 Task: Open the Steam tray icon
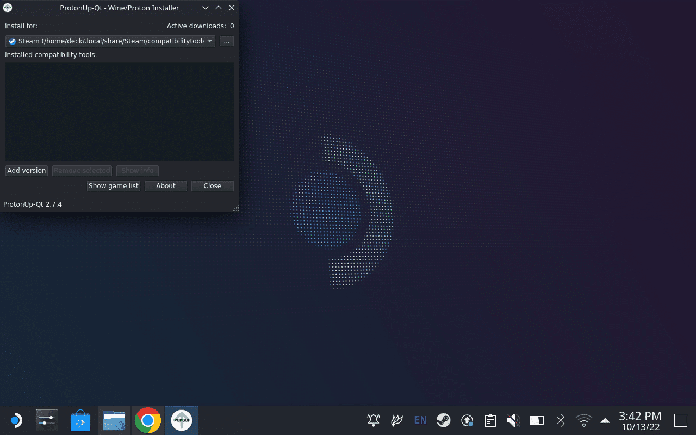444,420
